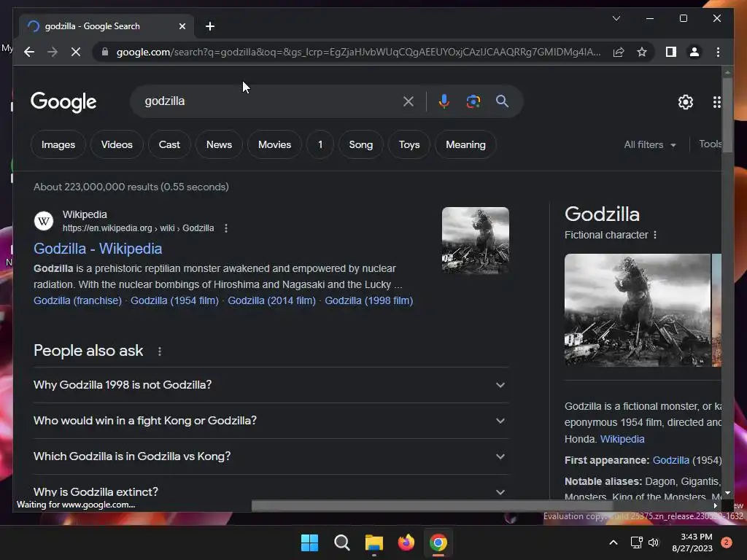Viewport: 747px width, 560px height.
Task: Select the Toys filter chip
Action: click(x=409, y=145)
